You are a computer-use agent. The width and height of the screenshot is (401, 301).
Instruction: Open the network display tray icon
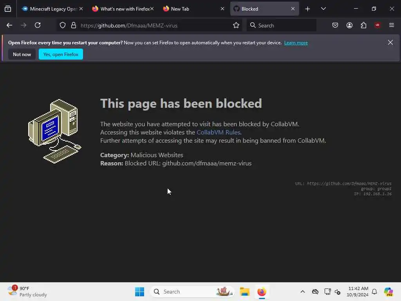327,292
